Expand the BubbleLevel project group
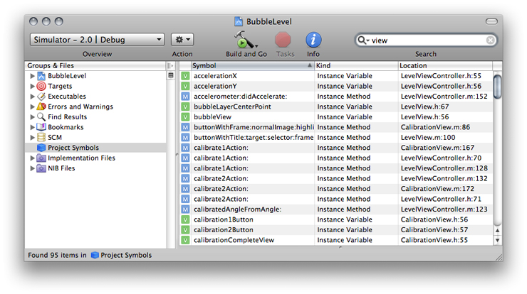 (32, 76)
